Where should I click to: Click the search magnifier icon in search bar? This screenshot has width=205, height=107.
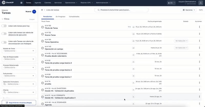(x=99, y=10)
